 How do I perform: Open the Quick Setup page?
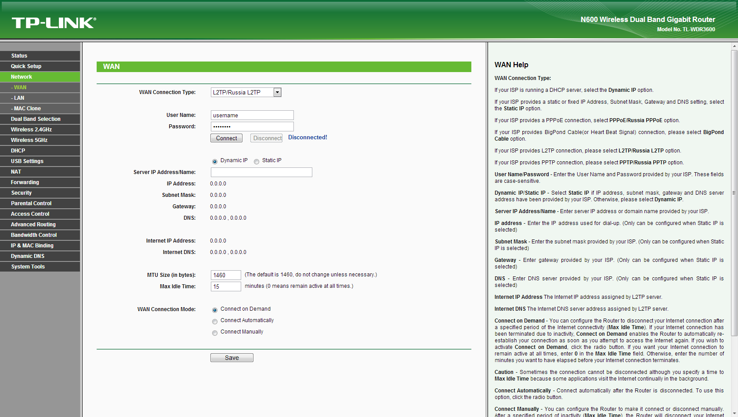click(40, 66)
